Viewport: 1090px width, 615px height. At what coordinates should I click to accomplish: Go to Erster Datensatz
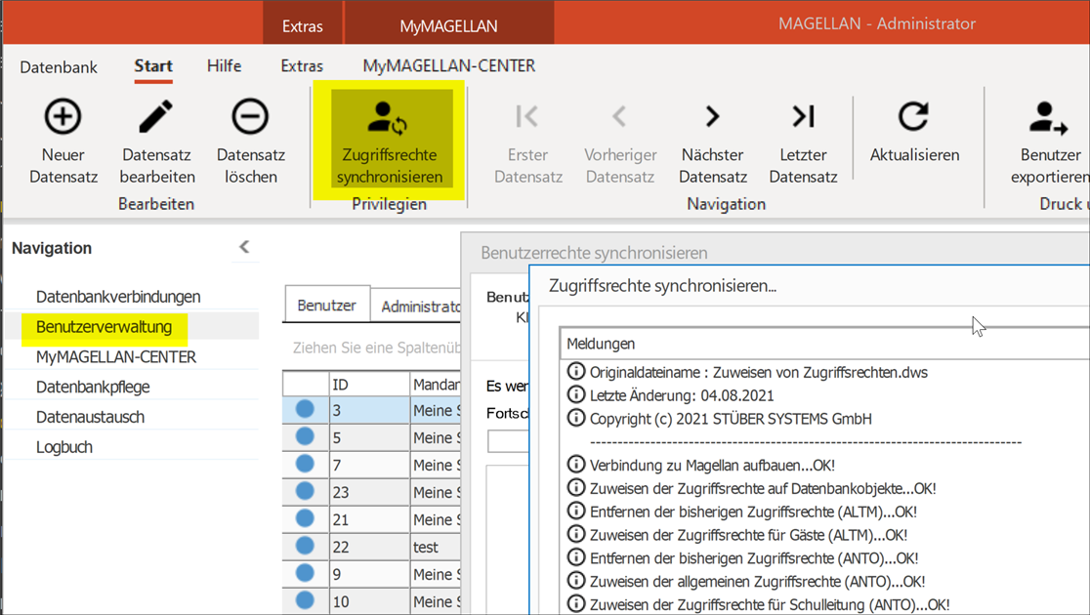pyautogui.click(x=526, y=143)
